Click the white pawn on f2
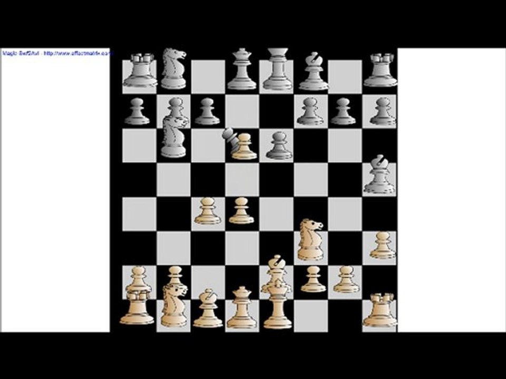This screenshot has width=506, height=379. (313, 279)
